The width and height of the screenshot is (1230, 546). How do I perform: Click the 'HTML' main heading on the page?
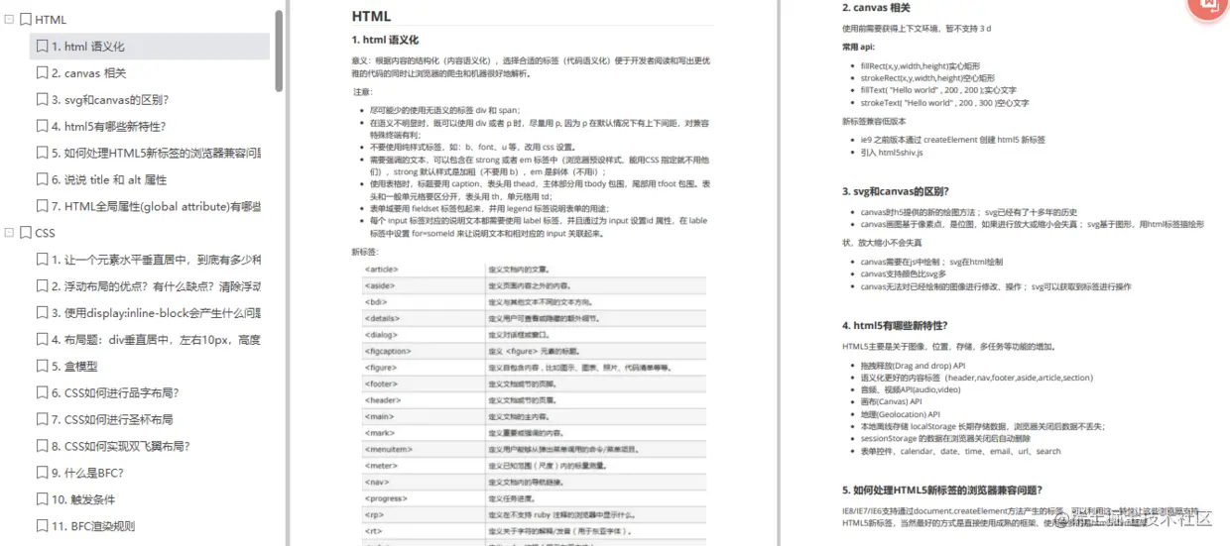point(371,16)
